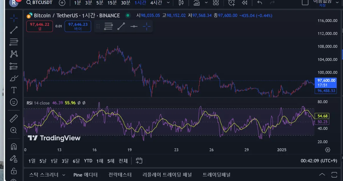Expand bottom panel with the up chevron
343x181 pixels.
click(x=322, y=175)
